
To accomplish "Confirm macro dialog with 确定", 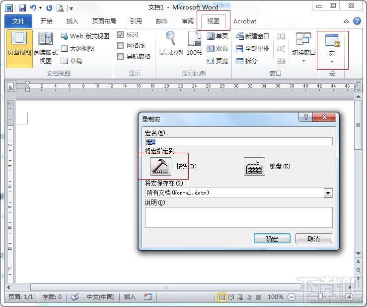I will (x=272, y=239).
